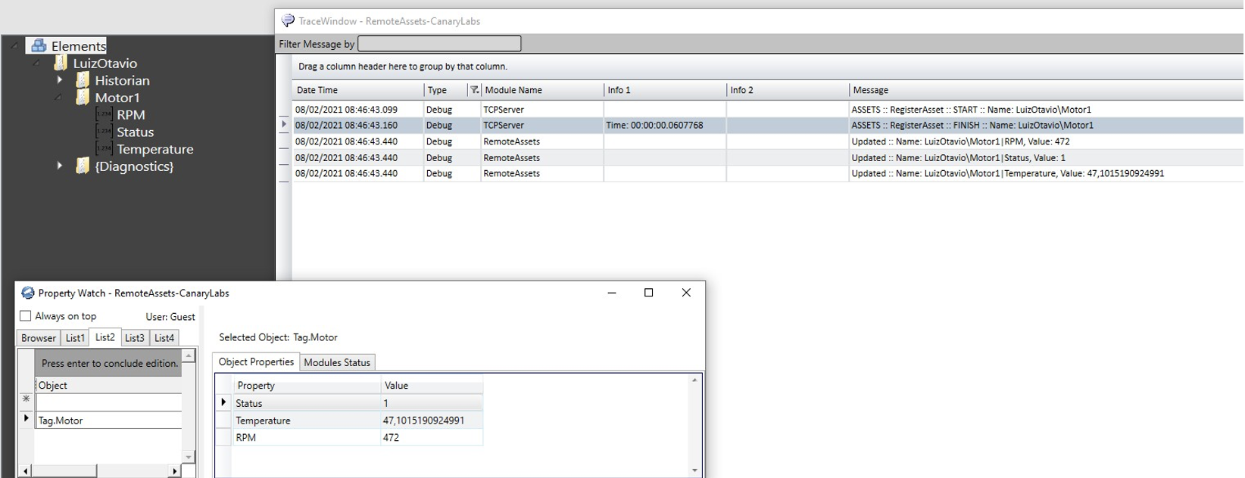1245x478 pixels.
Task: Select the RPM tag in the tree
Action: tap(131, 115)
